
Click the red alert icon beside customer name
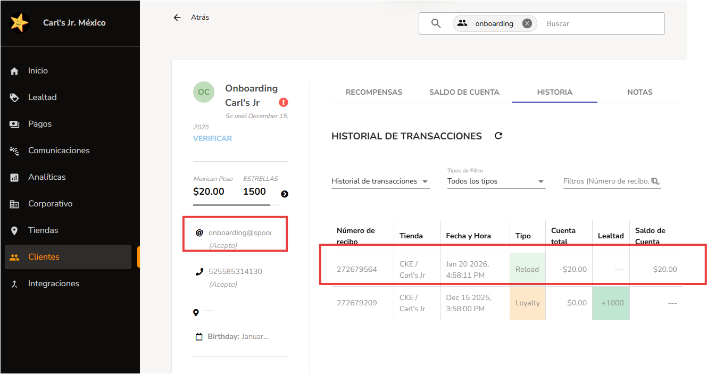[x=284, y=102]
